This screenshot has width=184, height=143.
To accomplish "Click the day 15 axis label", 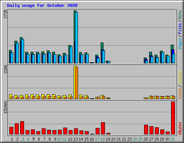I will point(86,139).
